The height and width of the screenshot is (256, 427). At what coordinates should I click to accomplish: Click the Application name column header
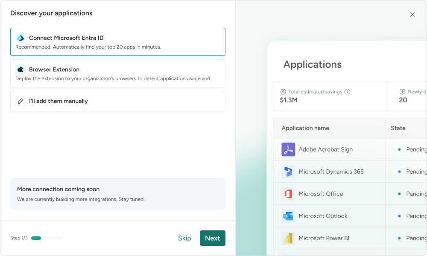305,128
